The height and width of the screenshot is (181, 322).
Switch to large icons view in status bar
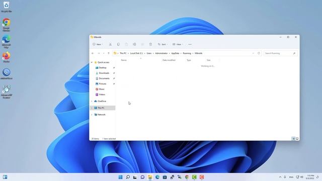point(297,139)
